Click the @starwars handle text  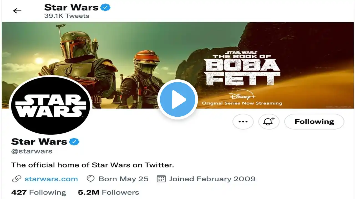tap(32, 151)
